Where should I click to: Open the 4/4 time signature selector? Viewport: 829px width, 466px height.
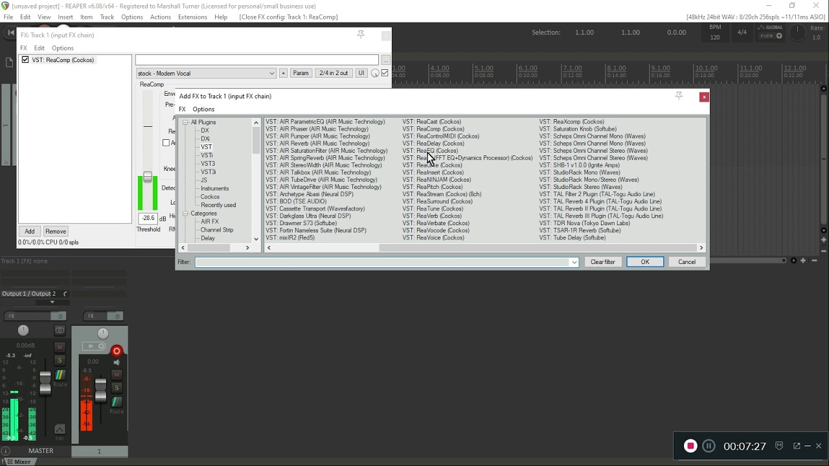(742, 32)
